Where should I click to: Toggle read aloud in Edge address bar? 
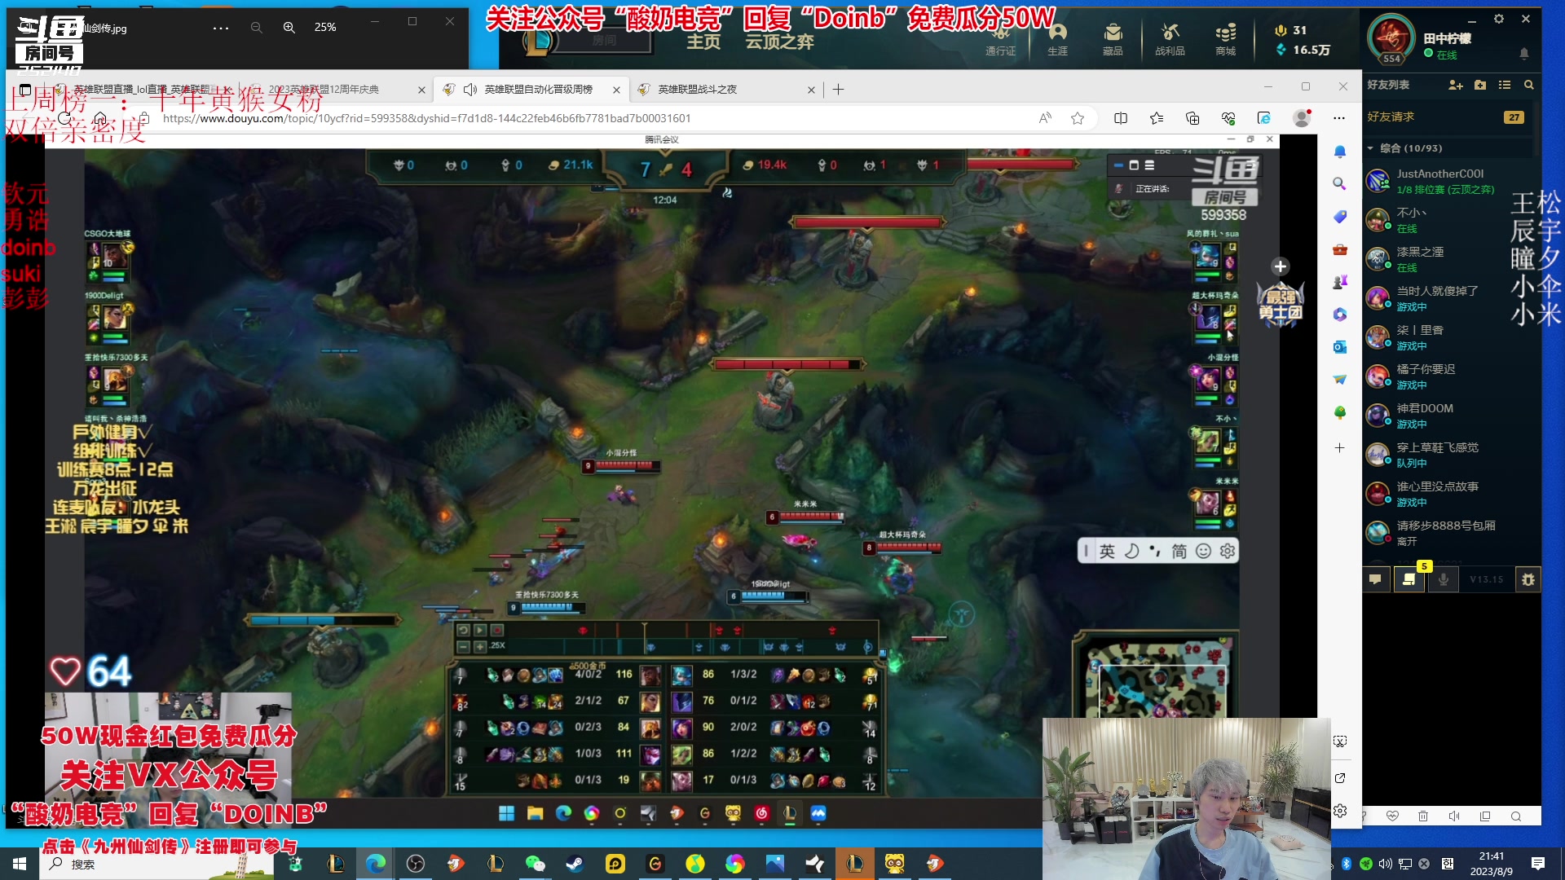coord(1045,118)
